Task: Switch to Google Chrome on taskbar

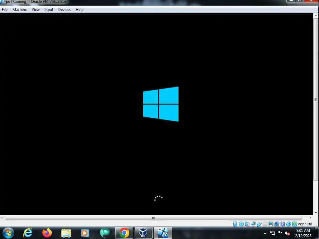Action: [124, 233]
